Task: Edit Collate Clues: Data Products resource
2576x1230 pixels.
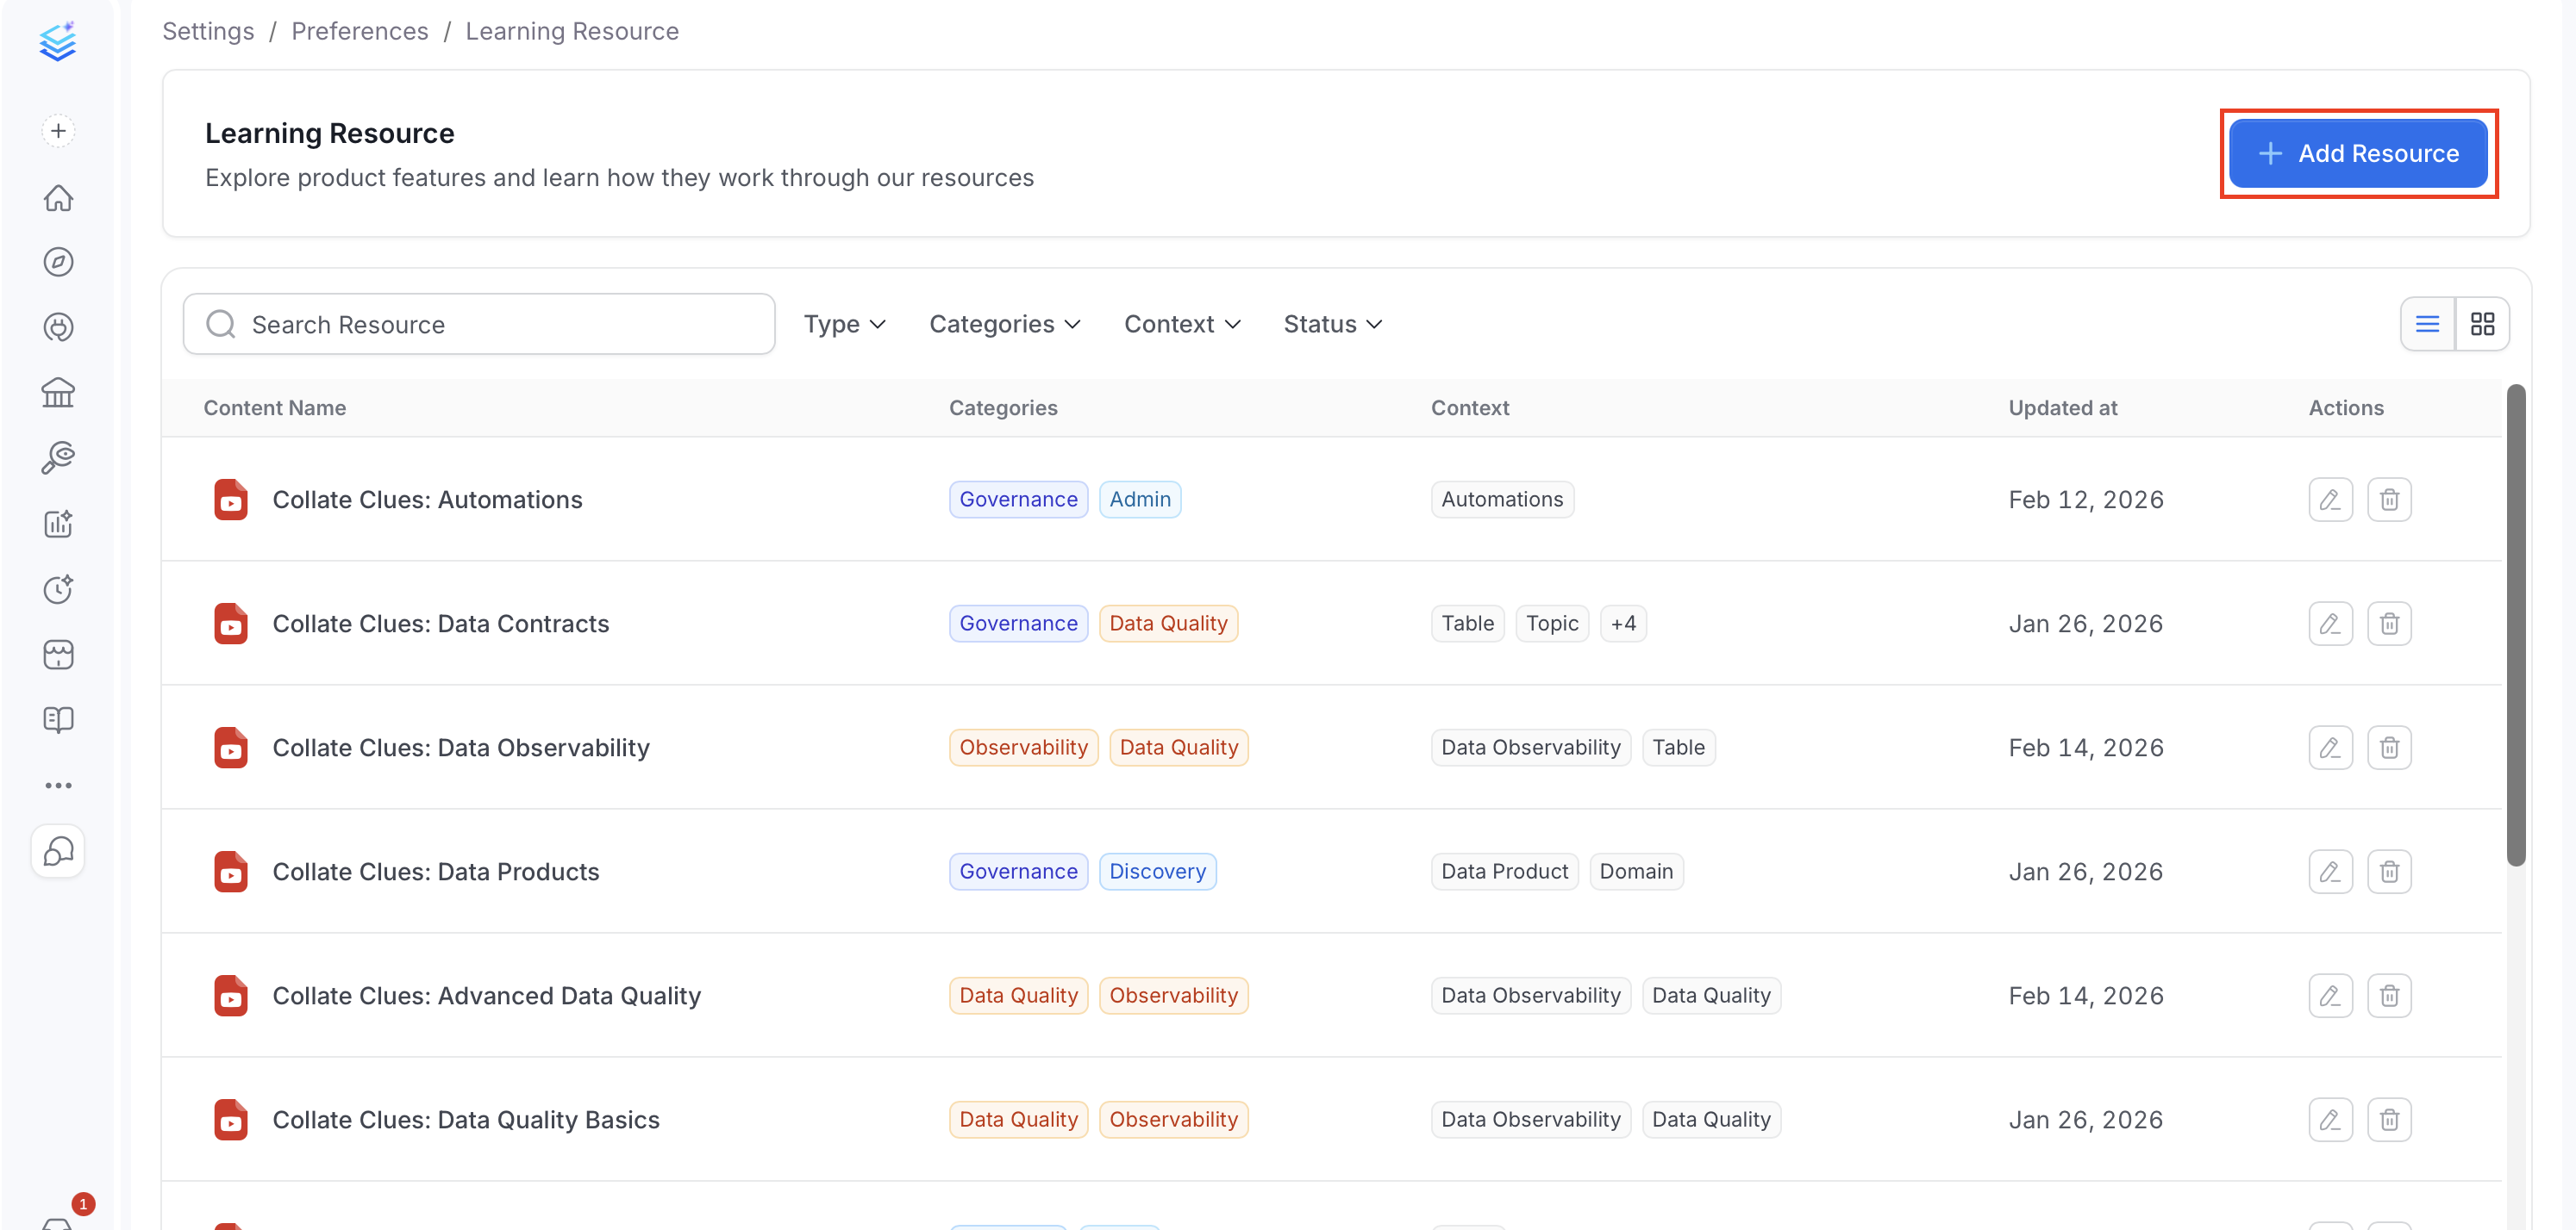Action: click(2330, 872)
